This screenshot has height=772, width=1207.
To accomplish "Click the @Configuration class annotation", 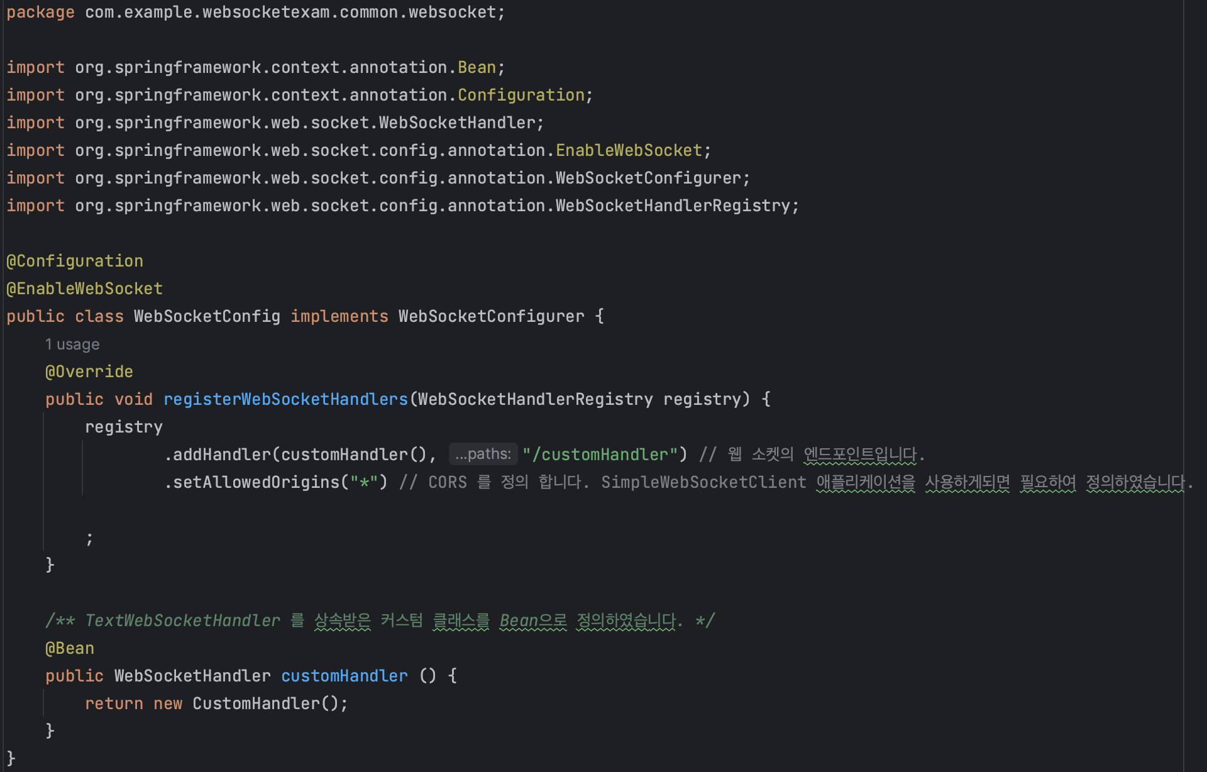I will click(x=75, y=261).
